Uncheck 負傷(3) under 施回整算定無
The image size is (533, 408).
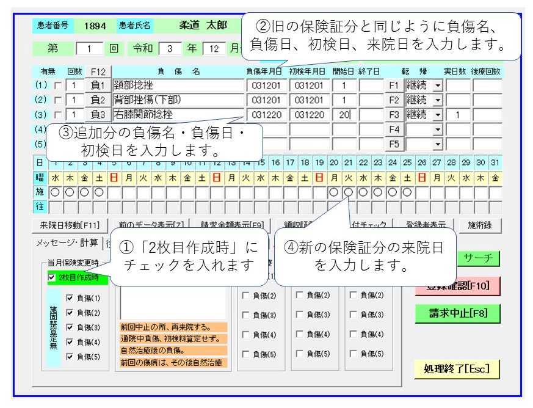(x=70, y=327)
